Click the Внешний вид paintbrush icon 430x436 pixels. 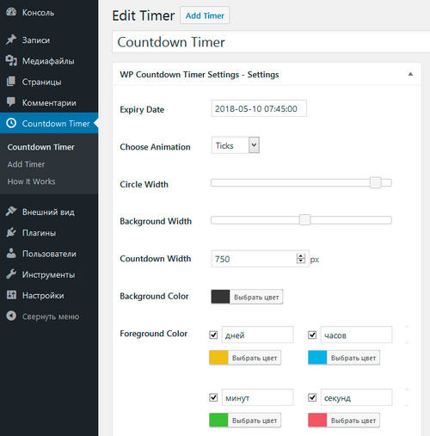pyautogui.click(x=11, y=212)
